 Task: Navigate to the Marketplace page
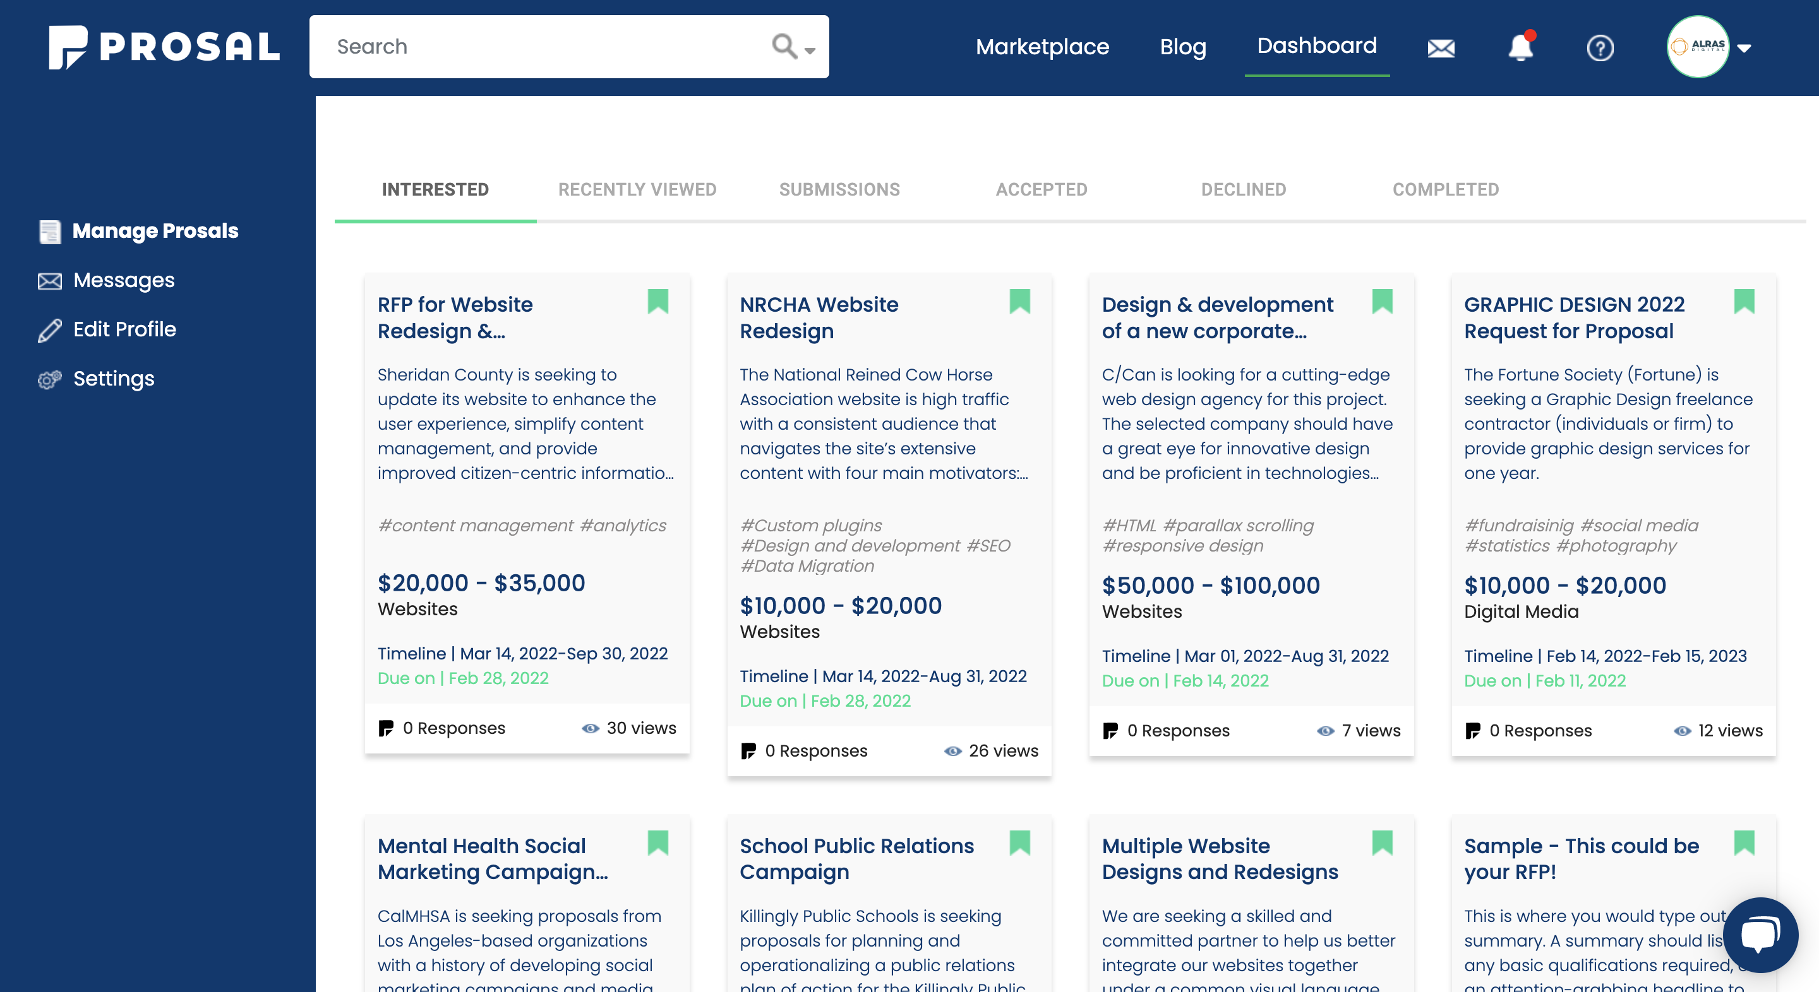[x=1042, y=47]
